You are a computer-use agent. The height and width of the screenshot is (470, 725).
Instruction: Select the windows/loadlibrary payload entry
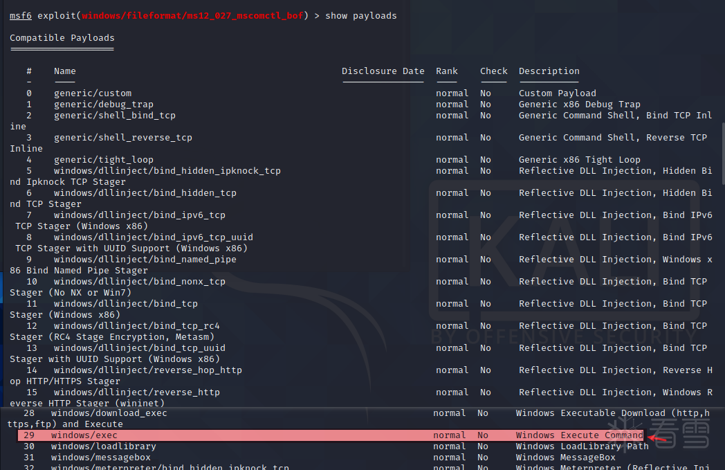[104, 446]
